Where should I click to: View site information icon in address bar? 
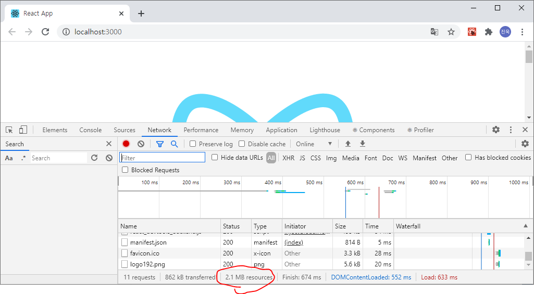click(x=66, y=32)
